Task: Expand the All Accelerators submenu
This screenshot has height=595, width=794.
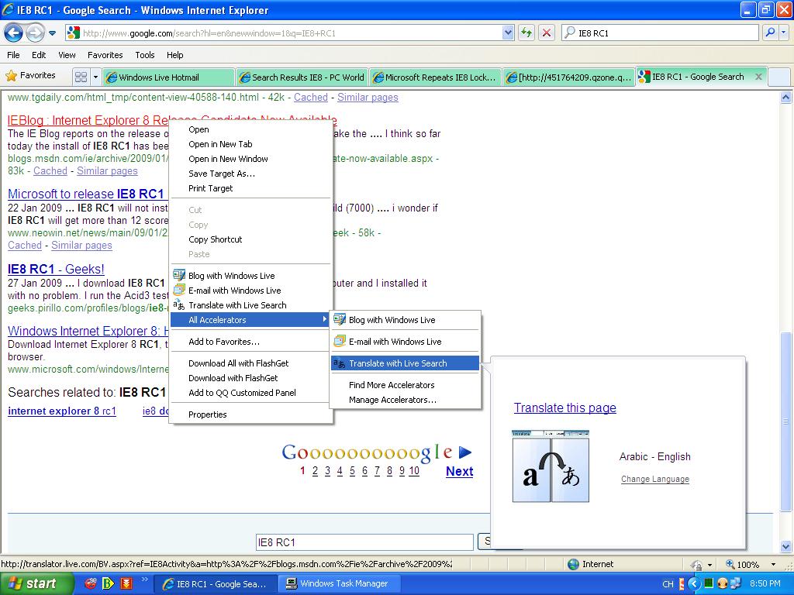Action: (x=251, y=320)
